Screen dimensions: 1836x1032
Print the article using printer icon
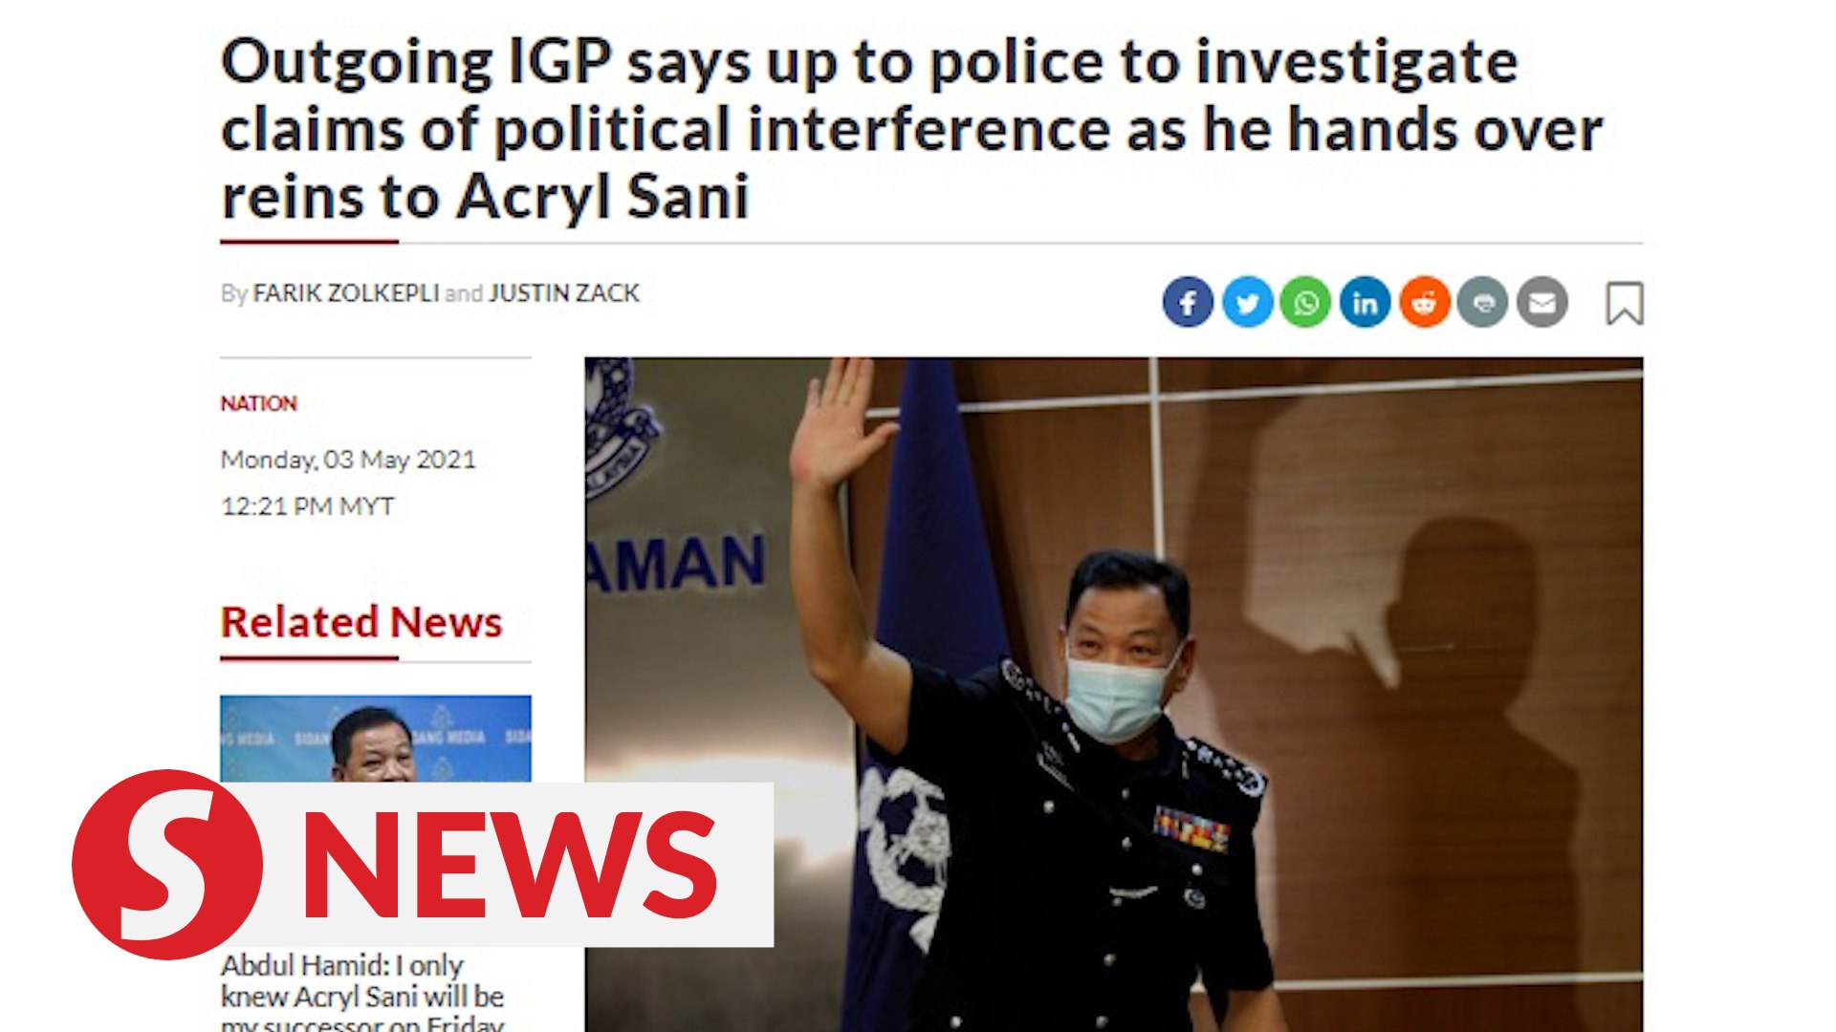(1483, 303)
